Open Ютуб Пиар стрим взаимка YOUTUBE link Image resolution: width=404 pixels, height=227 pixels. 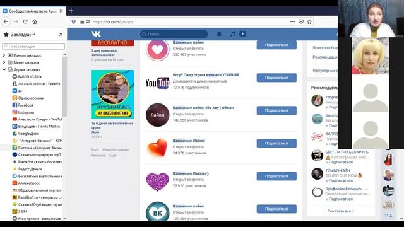point(206,75)
